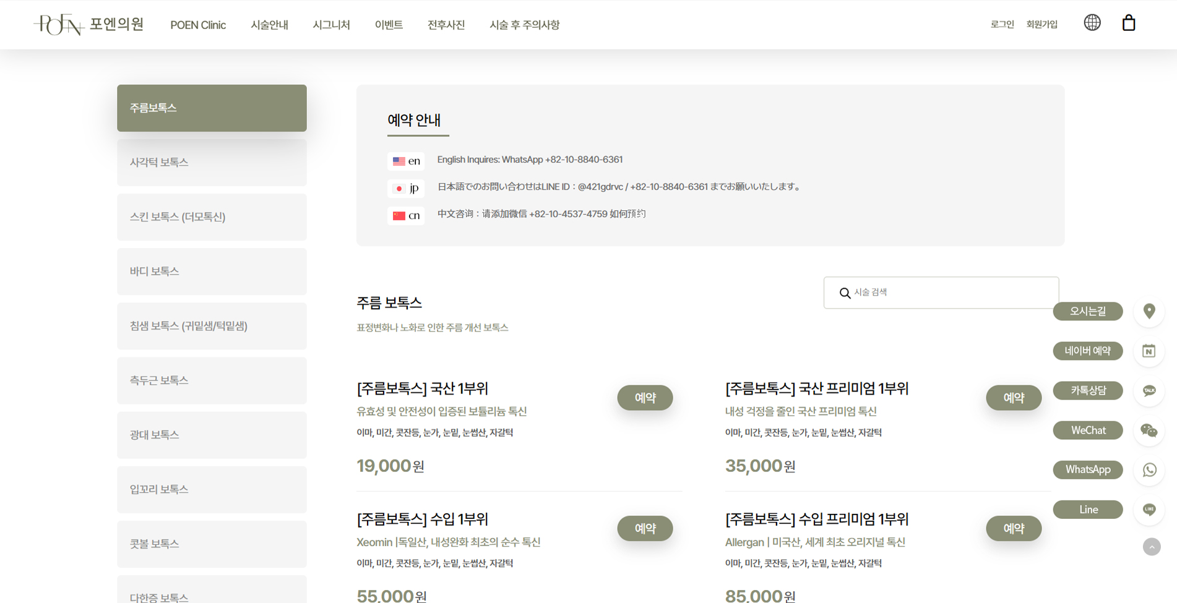Select 스킨 보톡스 (더모톡신) category
The height and width of the screenshot is (603, 1177).
[212, 217]
